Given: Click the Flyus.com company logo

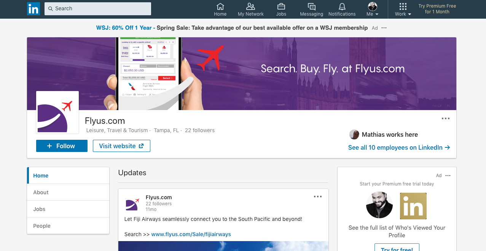Looking at the screenshot, I should tap(57, 112).
